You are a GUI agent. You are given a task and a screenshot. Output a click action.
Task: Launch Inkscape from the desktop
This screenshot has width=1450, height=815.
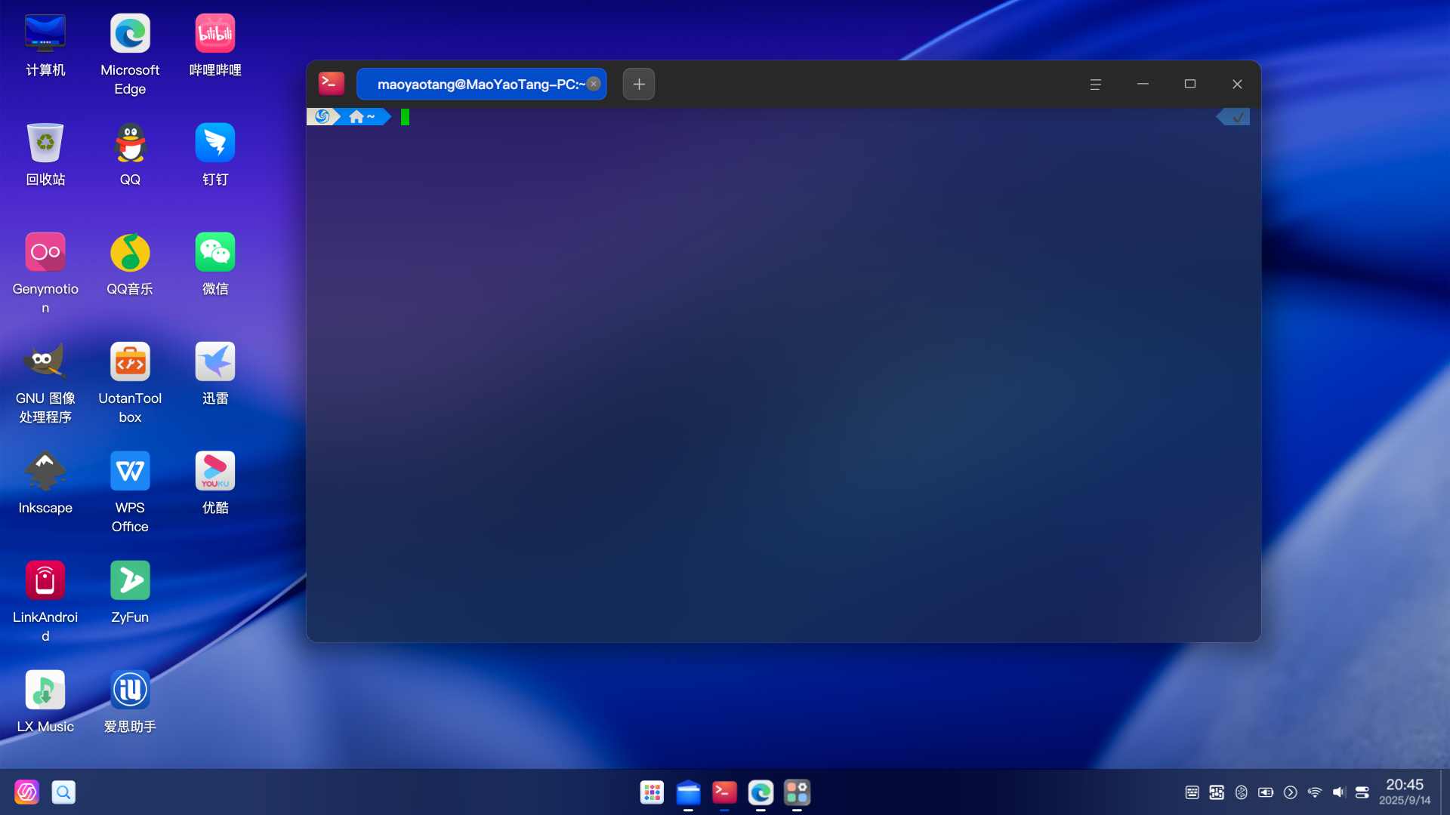click(x=45, y=483)
